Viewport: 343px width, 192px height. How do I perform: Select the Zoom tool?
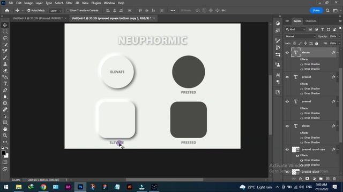(5, 135)
